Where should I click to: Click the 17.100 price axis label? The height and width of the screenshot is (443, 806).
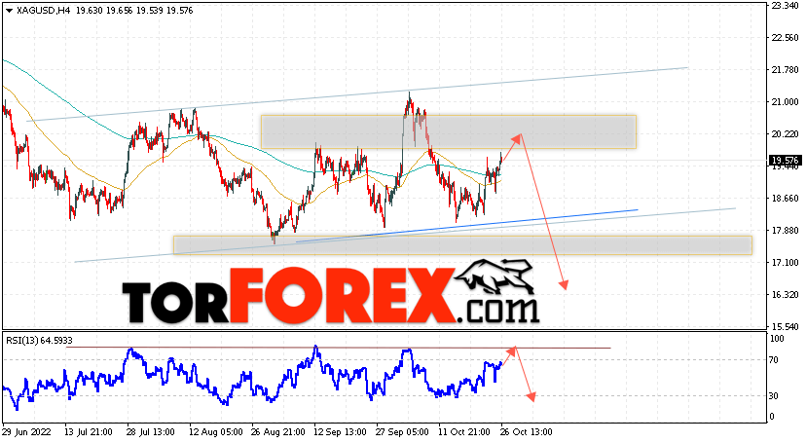pyautogui.click(x=785, y=263)
